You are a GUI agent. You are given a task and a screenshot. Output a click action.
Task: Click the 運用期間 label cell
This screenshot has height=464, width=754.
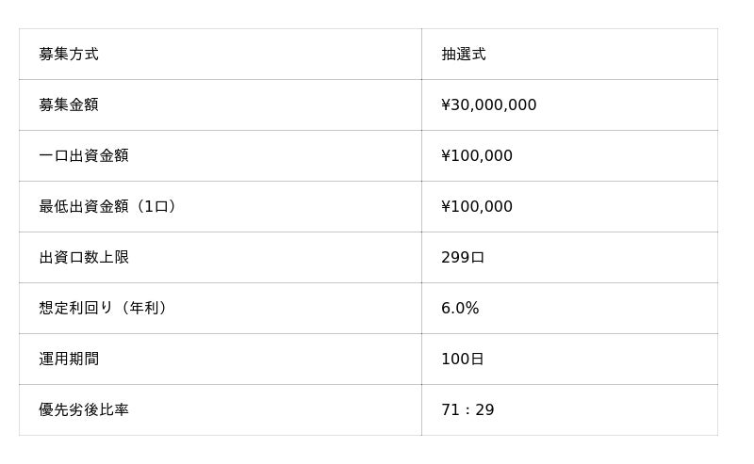(x=69, y=360)
